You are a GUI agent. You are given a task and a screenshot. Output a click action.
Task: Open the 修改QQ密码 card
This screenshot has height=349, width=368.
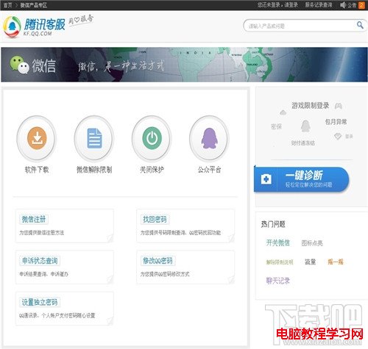185,267
